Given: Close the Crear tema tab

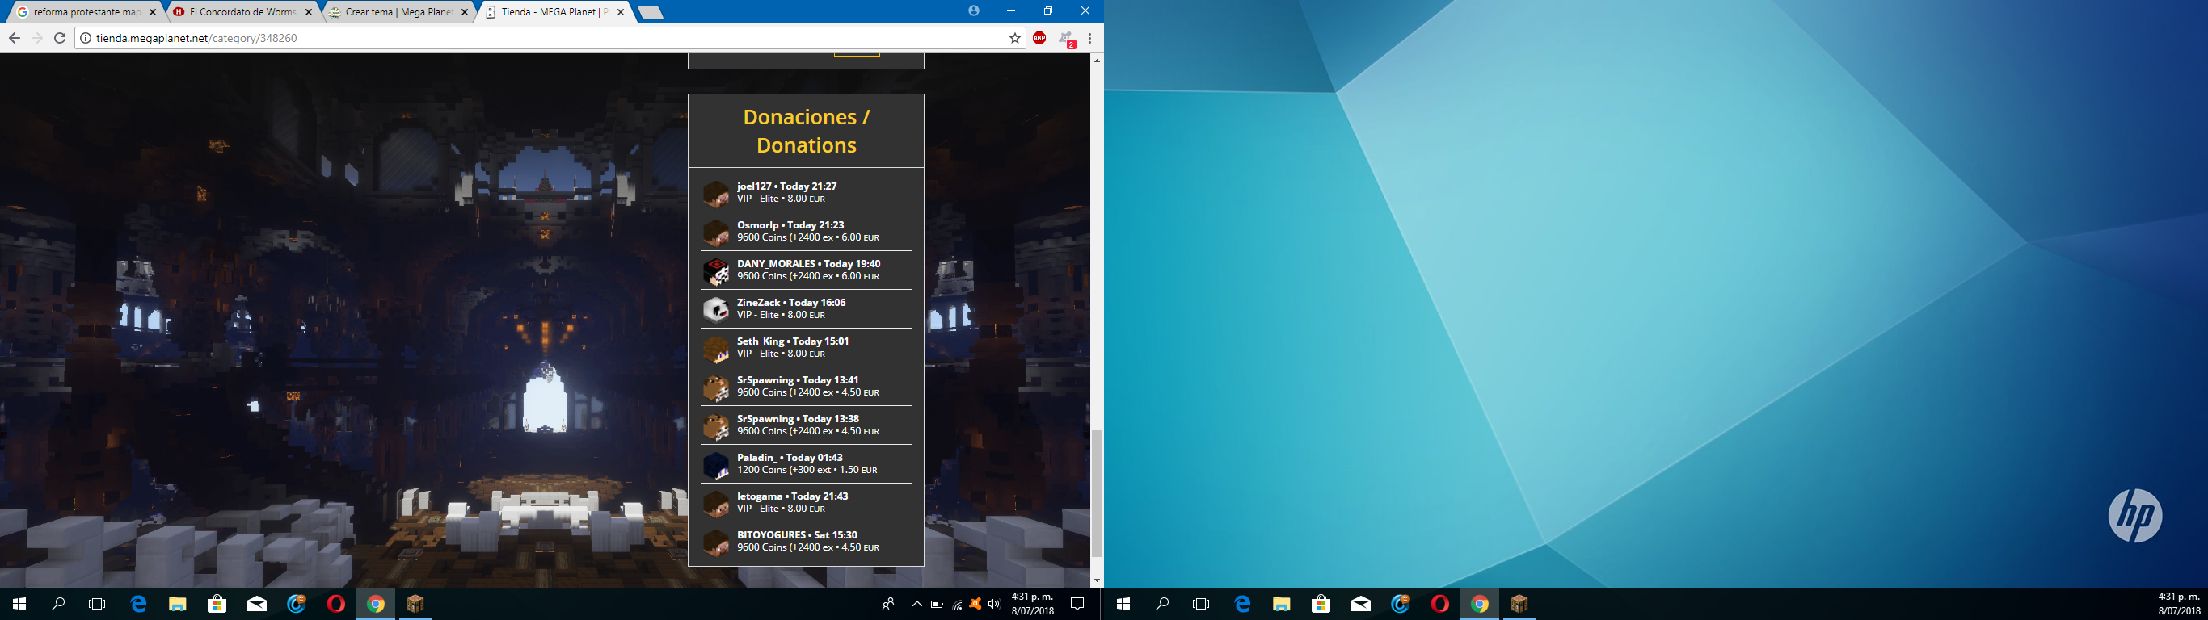Looking at the screenshot, I should click(x=465, y=12).
